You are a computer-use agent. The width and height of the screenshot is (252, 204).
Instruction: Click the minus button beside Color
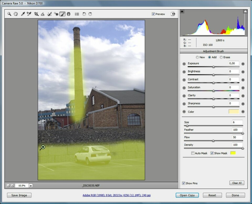pos(184,112)
